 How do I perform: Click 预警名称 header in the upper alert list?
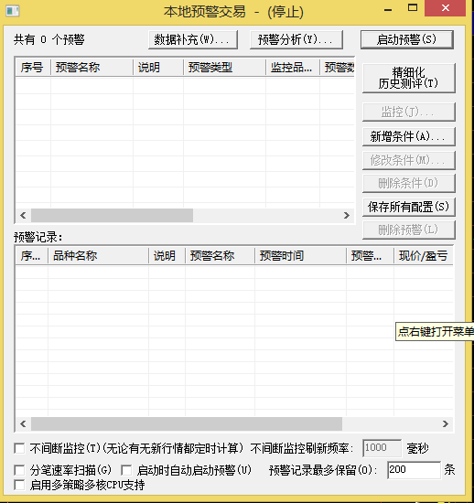(92, 68)
